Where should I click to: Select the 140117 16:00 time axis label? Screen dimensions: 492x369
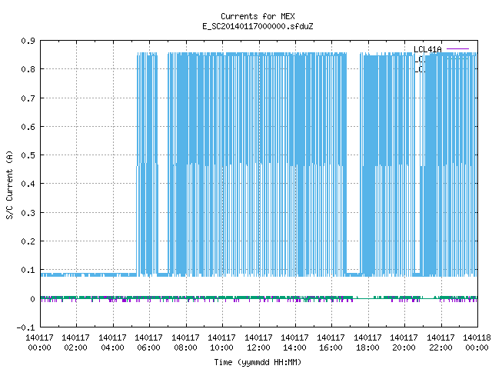tap(331, 343)
